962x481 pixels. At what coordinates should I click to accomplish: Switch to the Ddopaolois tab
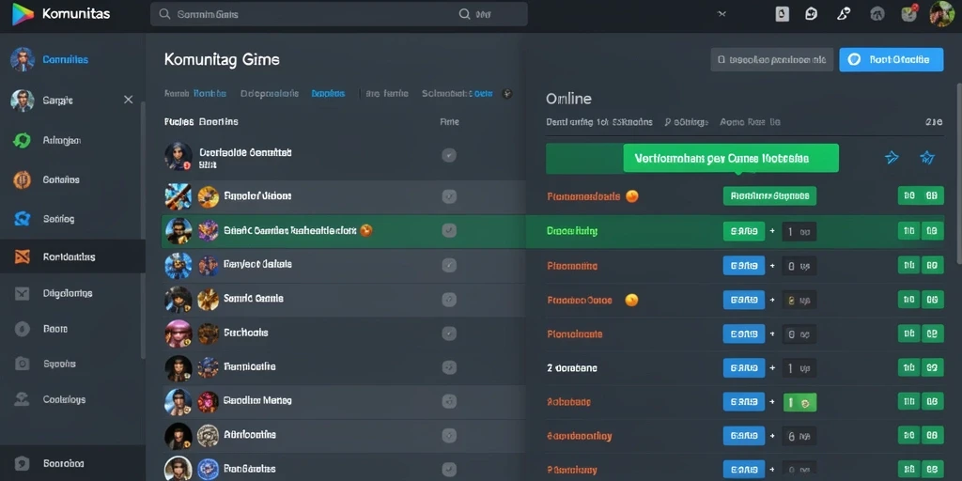(270, 94)
